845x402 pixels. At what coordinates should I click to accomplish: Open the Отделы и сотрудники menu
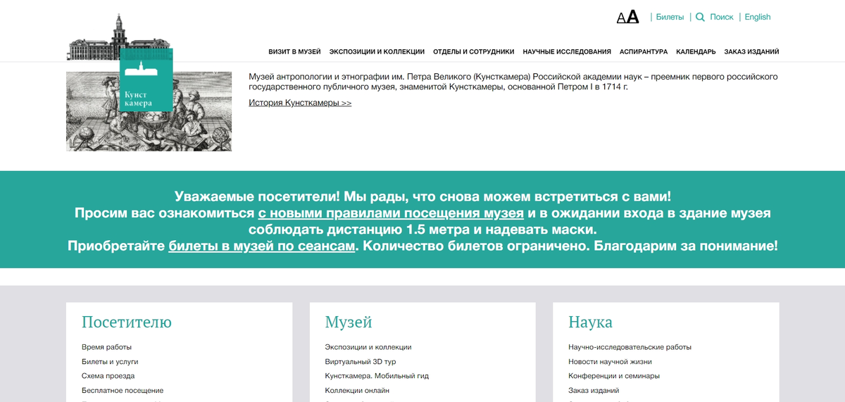pos(473,51)
